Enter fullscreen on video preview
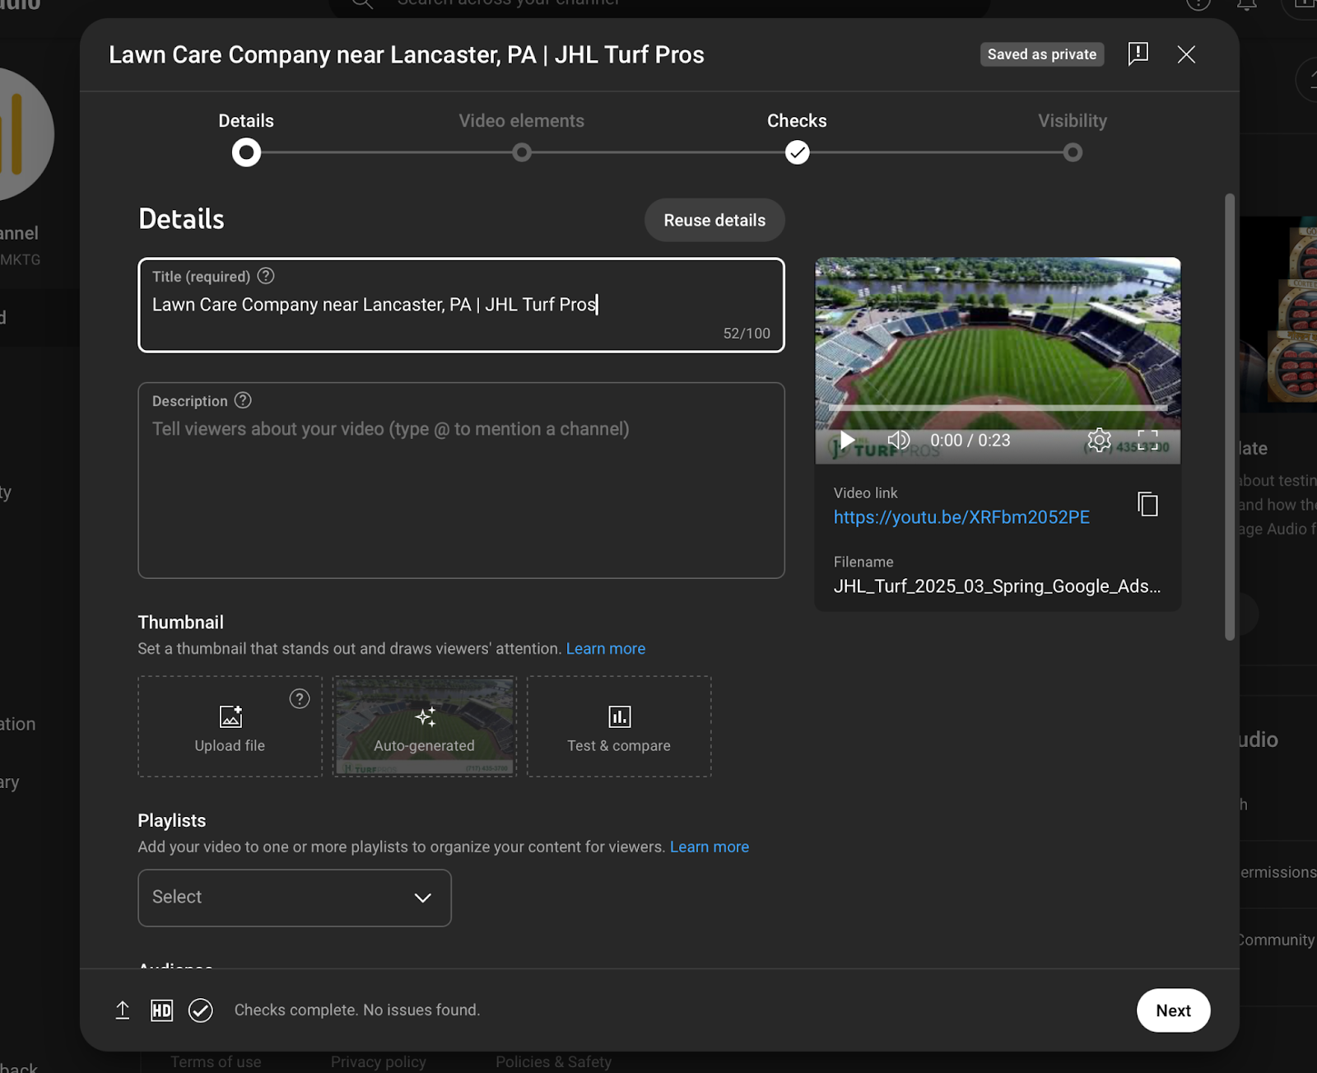The width and height of the screenshot is (1317, 1073). (x=1147, y=441)
